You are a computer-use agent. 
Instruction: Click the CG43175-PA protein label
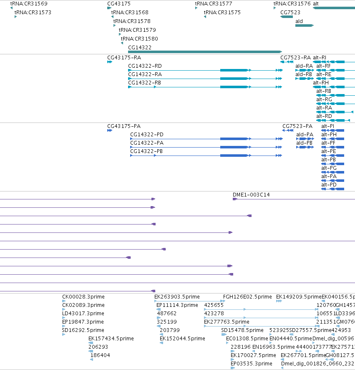click(124, 126)
